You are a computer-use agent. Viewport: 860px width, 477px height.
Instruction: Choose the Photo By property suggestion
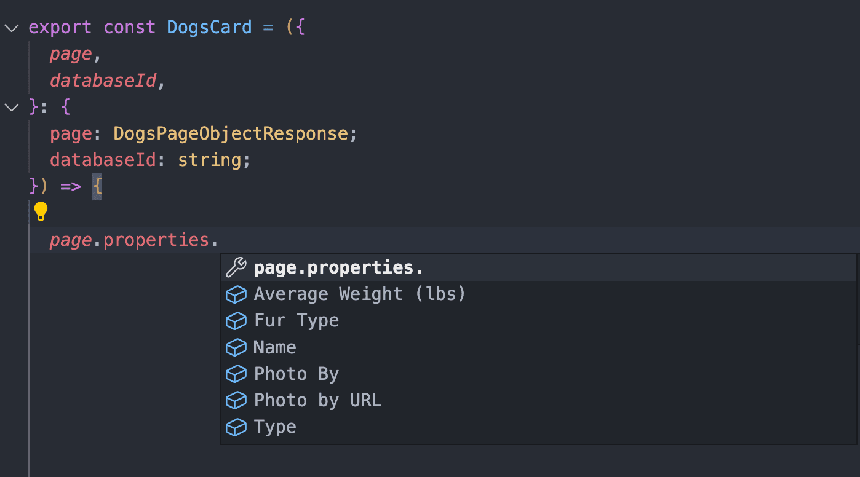(x=297, y=374)
